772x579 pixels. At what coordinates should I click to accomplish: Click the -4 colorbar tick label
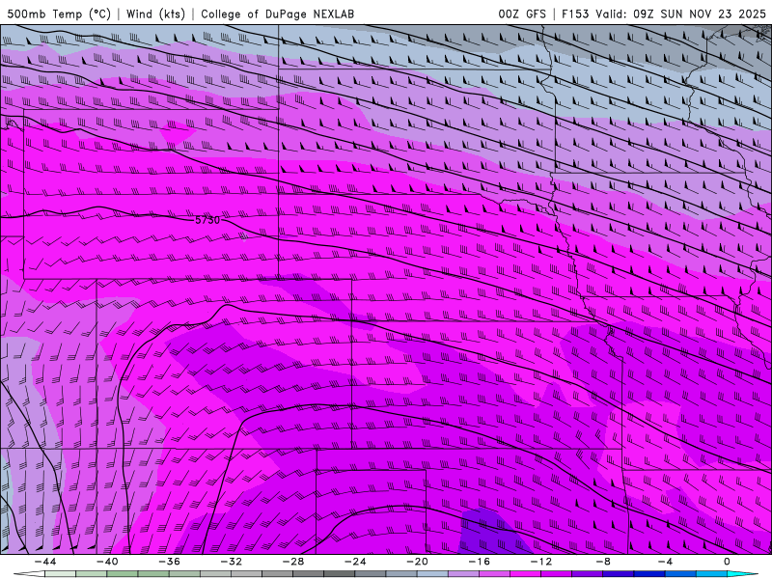point(665,562)
